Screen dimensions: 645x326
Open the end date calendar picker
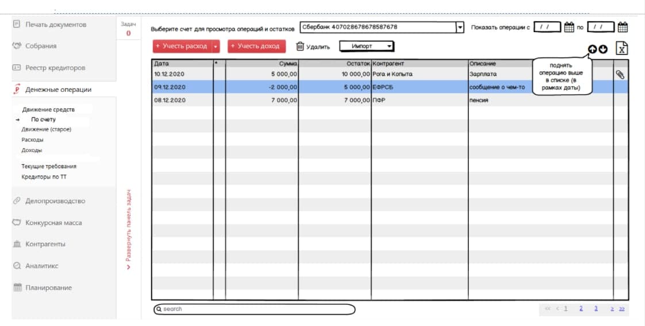(622, 27)
